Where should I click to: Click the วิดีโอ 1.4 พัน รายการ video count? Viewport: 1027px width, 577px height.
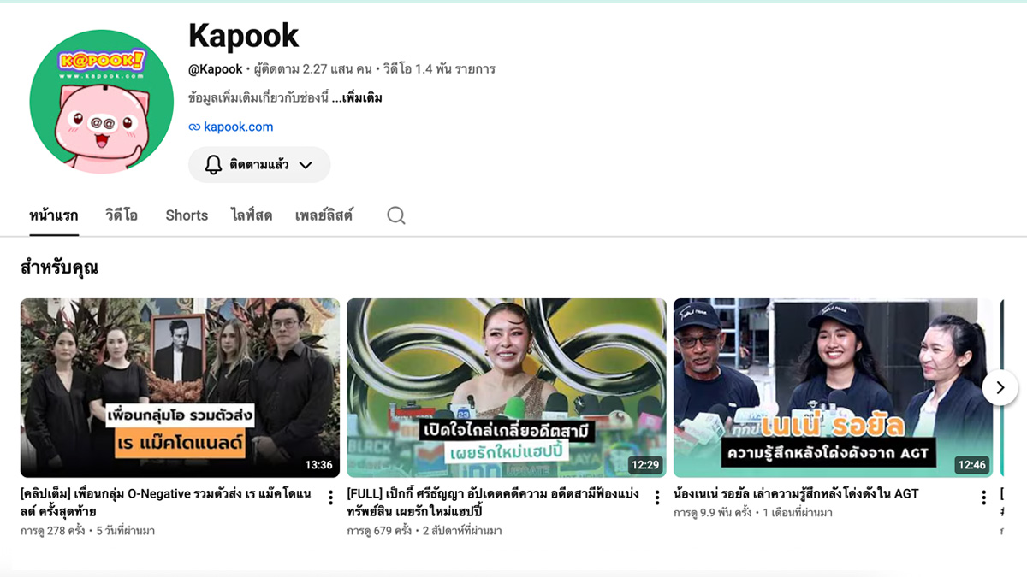tap(437, 69)
